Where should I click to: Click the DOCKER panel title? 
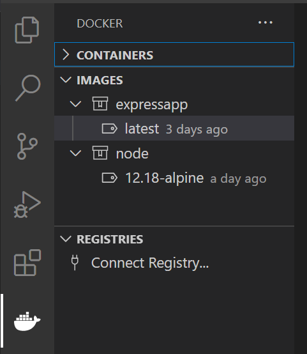[100, 24]
